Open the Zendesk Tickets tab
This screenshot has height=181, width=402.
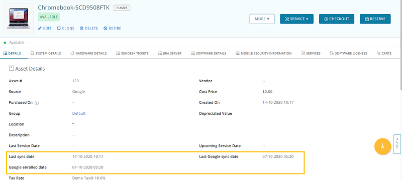pyautogui.click(x=132, y=54)
